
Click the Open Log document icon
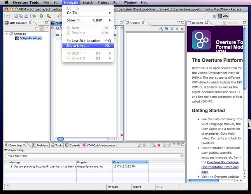pyautogui.click(x=164, y=145)
